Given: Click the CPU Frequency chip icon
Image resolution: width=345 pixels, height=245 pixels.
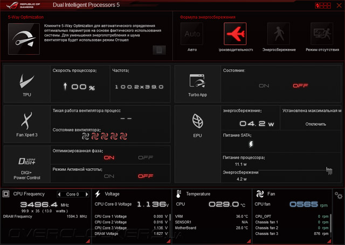Looking at the screenshot, I should pyautogui.click(x=6, y=194).
